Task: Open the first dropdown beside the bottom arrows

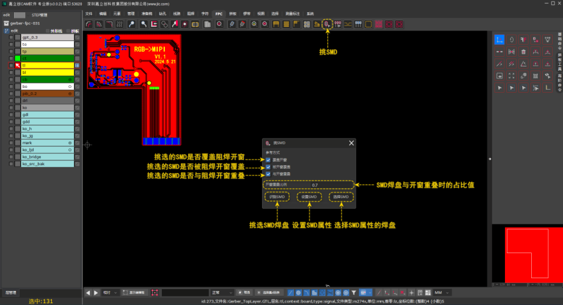Action: click(x=110, y=293)
